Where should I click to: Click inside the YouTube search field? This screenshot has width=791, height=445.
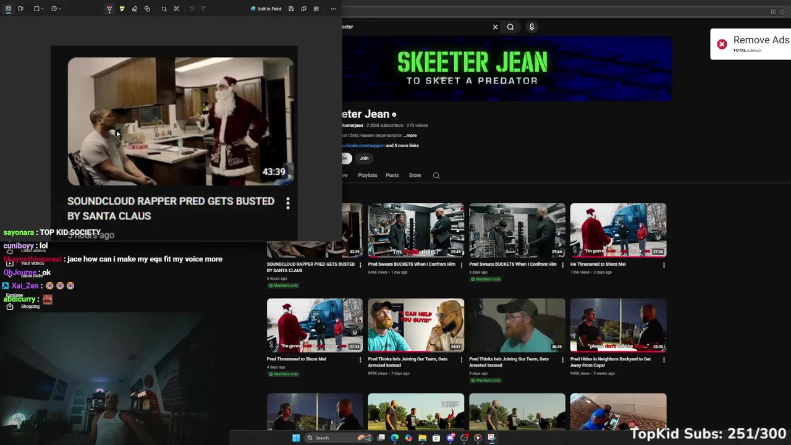[x=417, y=27]
